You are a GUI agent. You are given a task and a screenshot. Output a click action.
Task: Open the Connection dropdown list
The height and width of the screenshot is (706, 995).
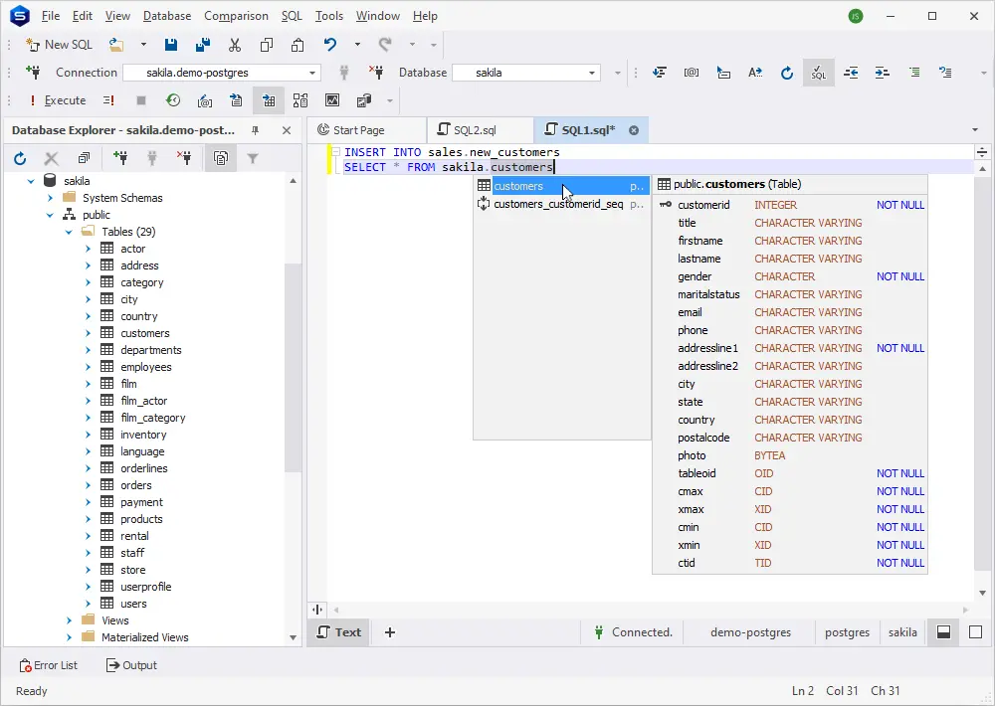[x=312, y=73]
